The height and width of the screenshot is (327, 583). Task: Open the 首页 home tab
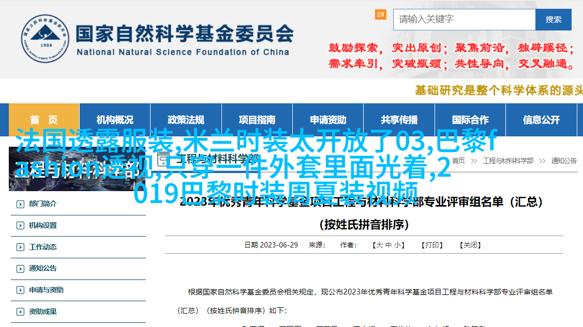(x=44, y=119)
